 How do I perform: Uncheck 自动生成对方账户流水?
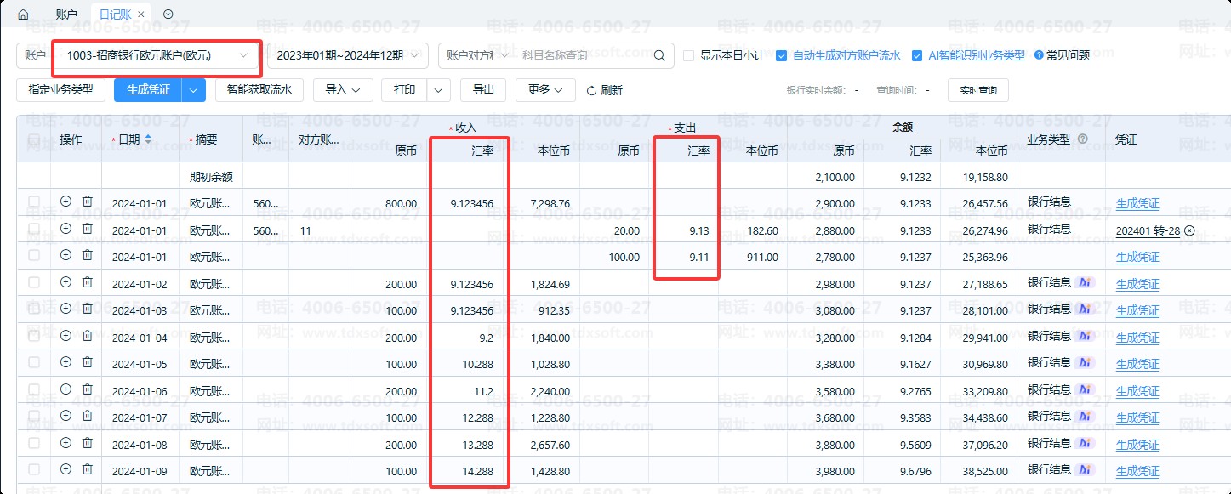tap(782, 56)
